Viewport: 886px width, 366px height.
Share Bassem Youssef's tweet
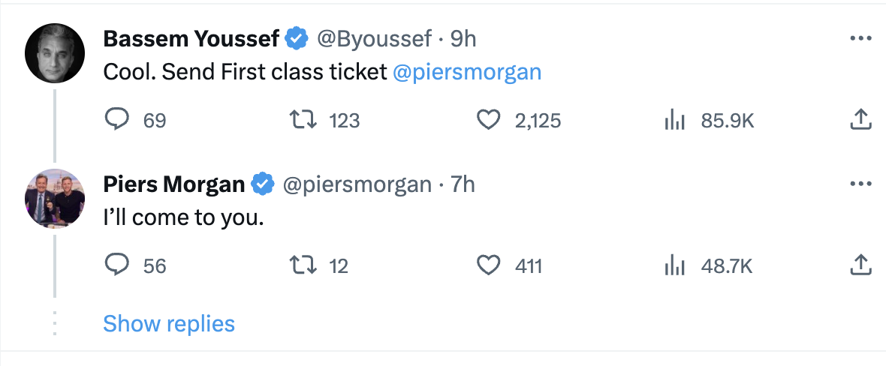click(860, 120)
